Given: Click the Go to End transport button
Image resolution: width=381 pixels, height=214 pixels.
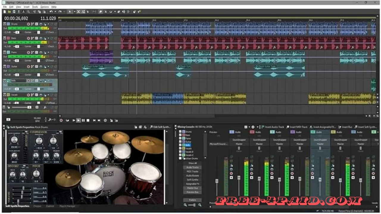Looking at the screenshot, I should point(99,120).
